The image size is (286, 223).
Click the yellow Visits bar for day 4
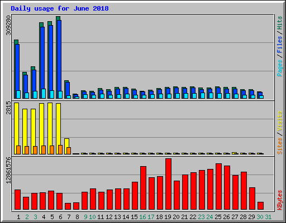pos(41,129)
